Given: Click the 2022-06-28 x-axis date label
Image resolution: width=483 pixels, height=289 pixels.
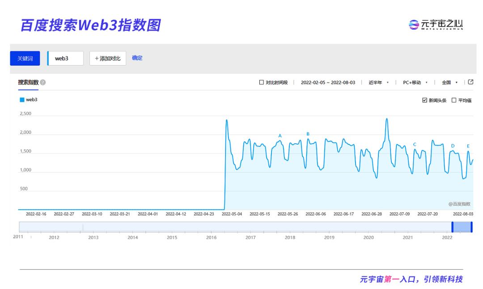Looking at the screenshot, I should click(372, 214).
